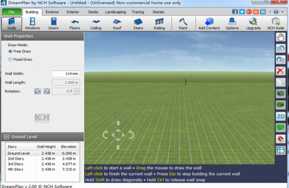
Task: Activate the hand pan tool
Action: 280,37
